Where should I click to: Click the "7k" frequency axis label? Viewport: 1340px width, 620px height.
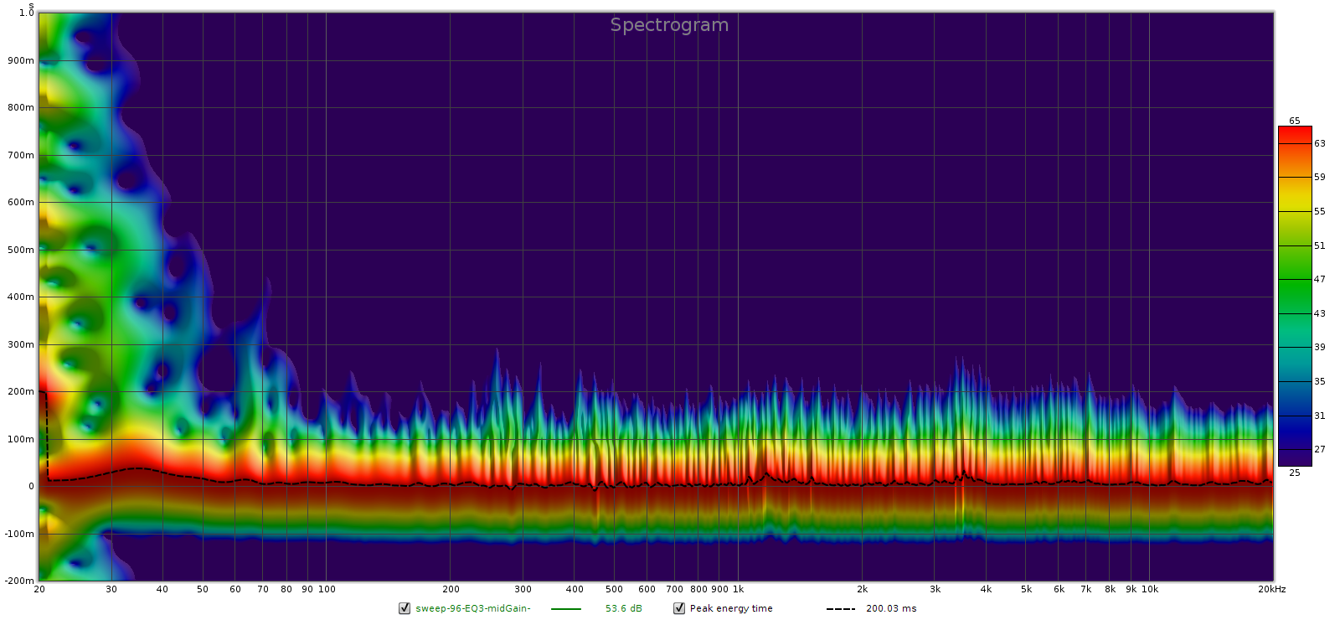coord(1085,589)
